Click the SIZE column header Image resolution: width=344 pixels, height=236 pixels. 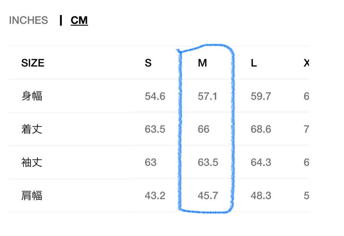(x=33, y=63)
